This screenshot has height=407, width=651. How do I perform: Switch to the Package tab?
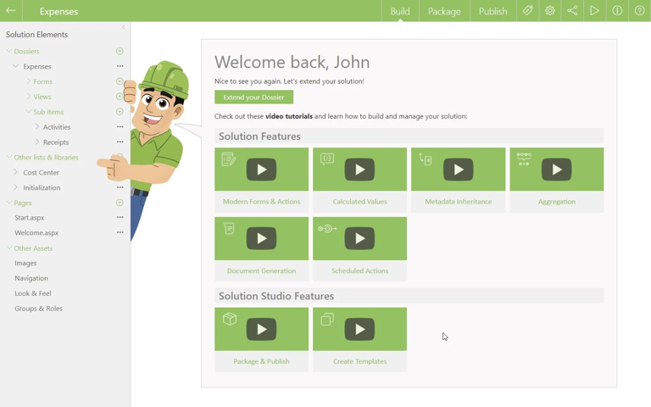coord(444,11)
